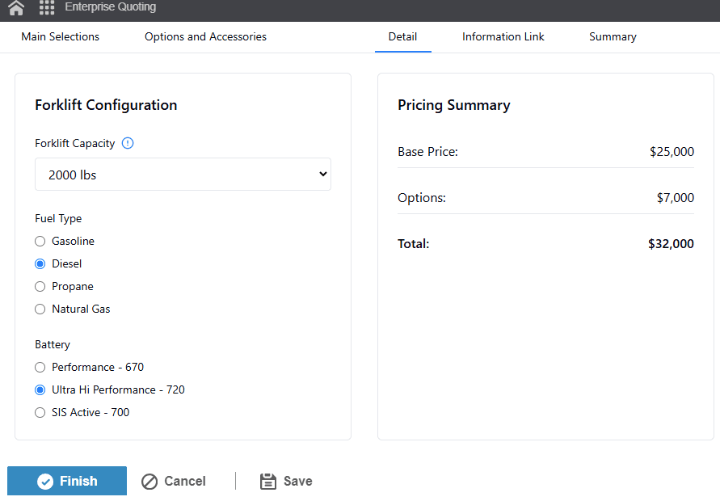This screenshot has width=720, height=501.
Task: Go to the Information Link tab
Action: tap(503, 36)
